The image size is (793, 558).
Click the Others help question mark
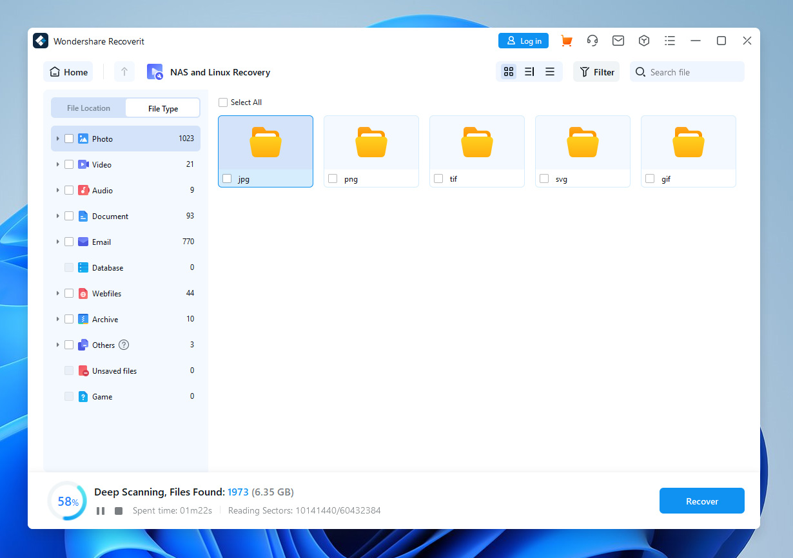124,345
